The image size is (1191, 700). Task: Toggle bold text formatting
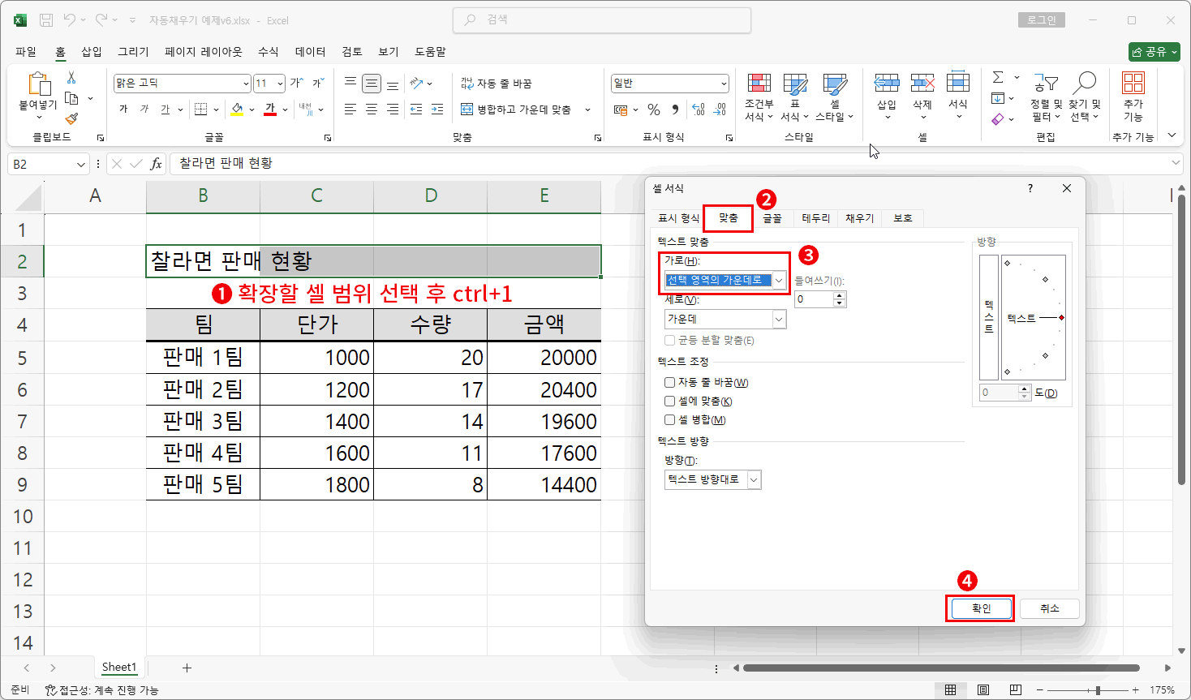point(124,109)
